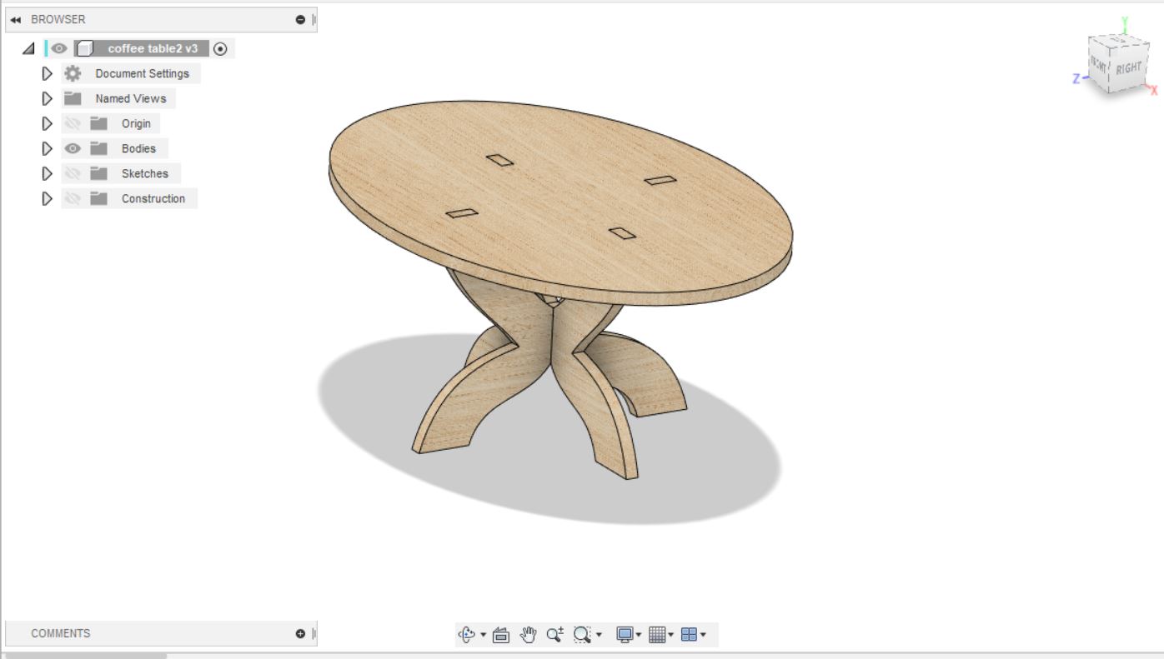Open the Orbit tool dropdown arrow
Image resolution: width=1164 pixels, height=659 pixels.
[x=482, y=636]
